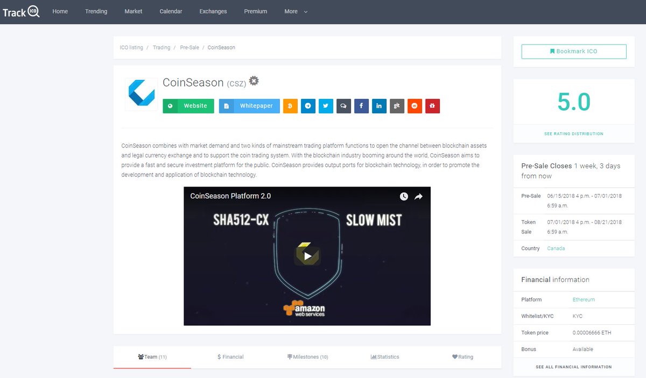Screen dimensions: 646x378
Task: Click Pre-Sale breadcrumb
Action: pos(189,47)
